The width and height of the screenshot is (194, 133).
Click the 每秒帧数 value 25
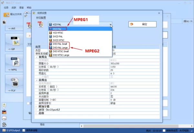pyautogui.click(x=112, y=70)
